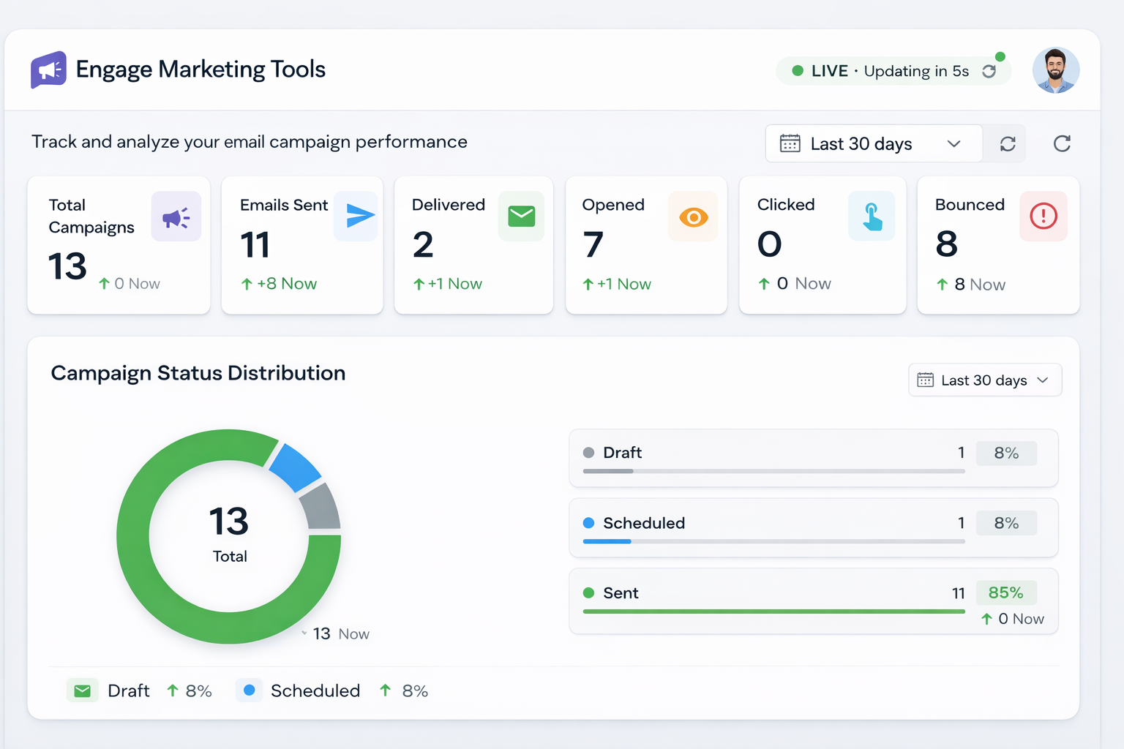Screen dimensions: 1124x749
Task: Click chevron of top date dropdown
Action: [x=953, y=143]
